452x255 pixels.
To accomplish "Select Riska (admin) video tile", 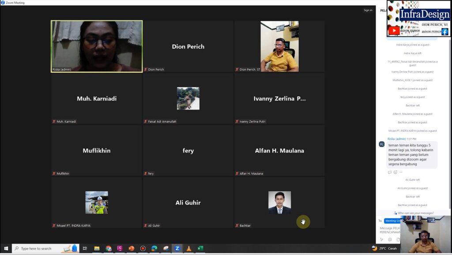I will coord(97,46).
